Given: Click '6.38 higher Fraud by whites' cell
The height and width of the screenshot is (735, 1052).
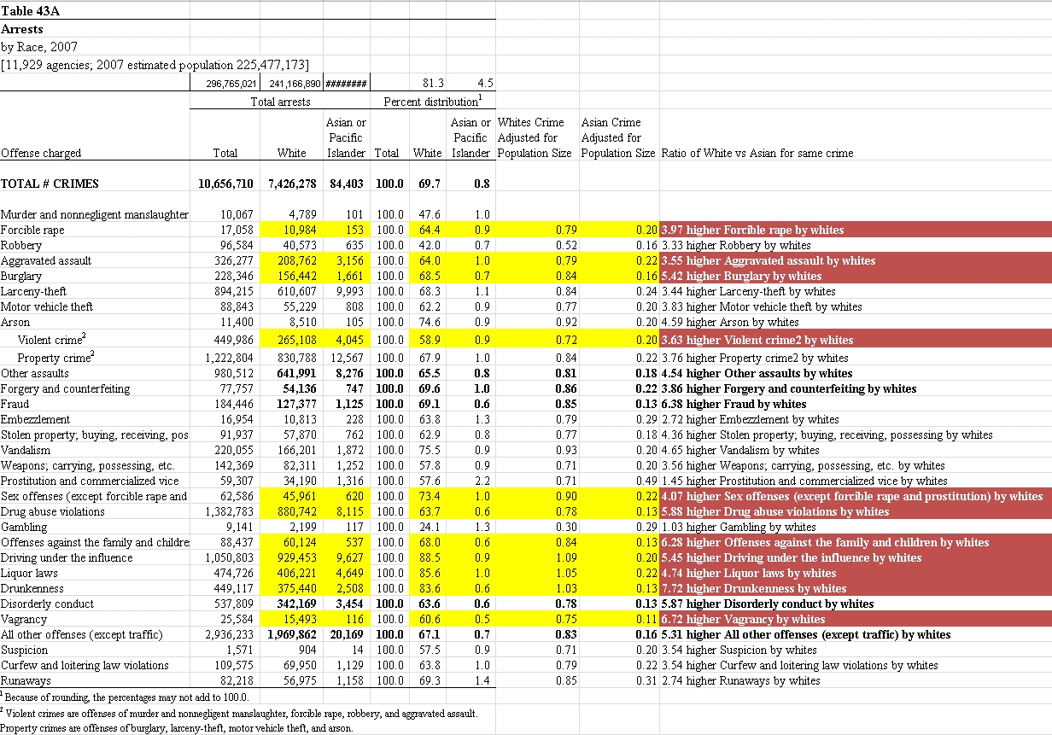Looking at the screenshot, I should (733, 404).
